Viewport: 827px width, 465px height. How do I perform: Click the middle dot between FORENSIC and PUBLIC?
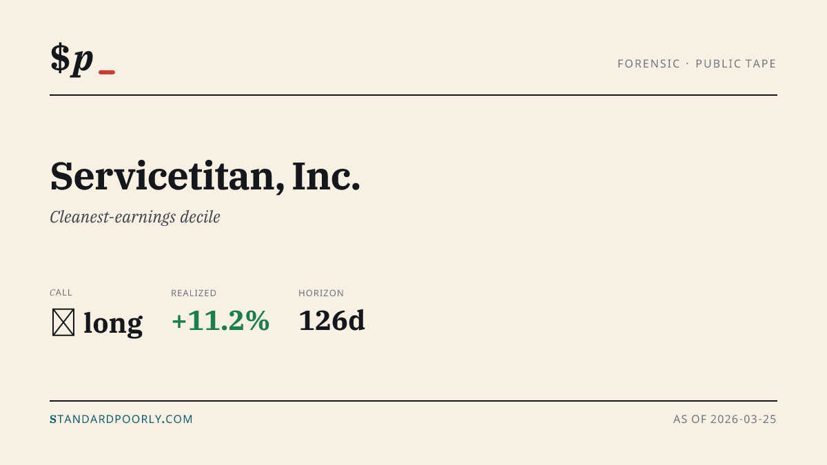[688, 64]
